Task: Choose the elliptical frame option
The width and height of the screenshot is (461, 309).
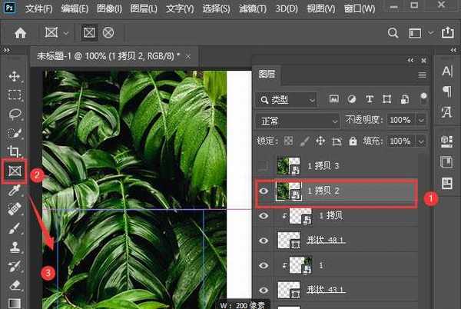Action: point(108,33)
